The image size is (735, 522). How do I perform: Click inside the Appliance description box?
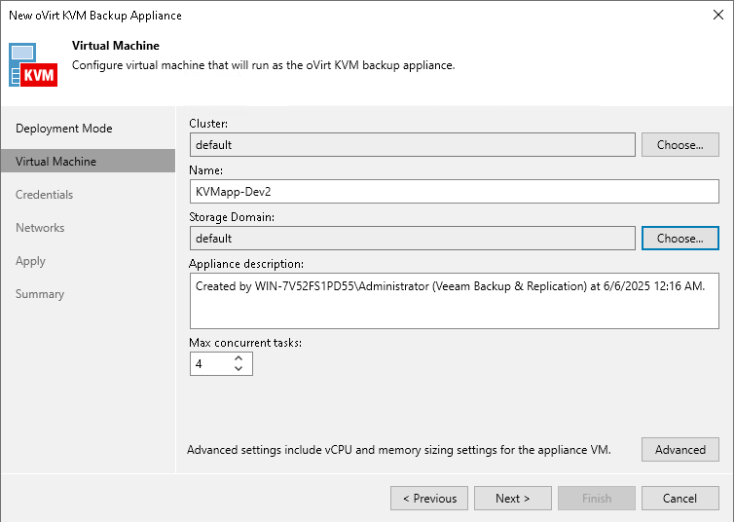point(454,300)
